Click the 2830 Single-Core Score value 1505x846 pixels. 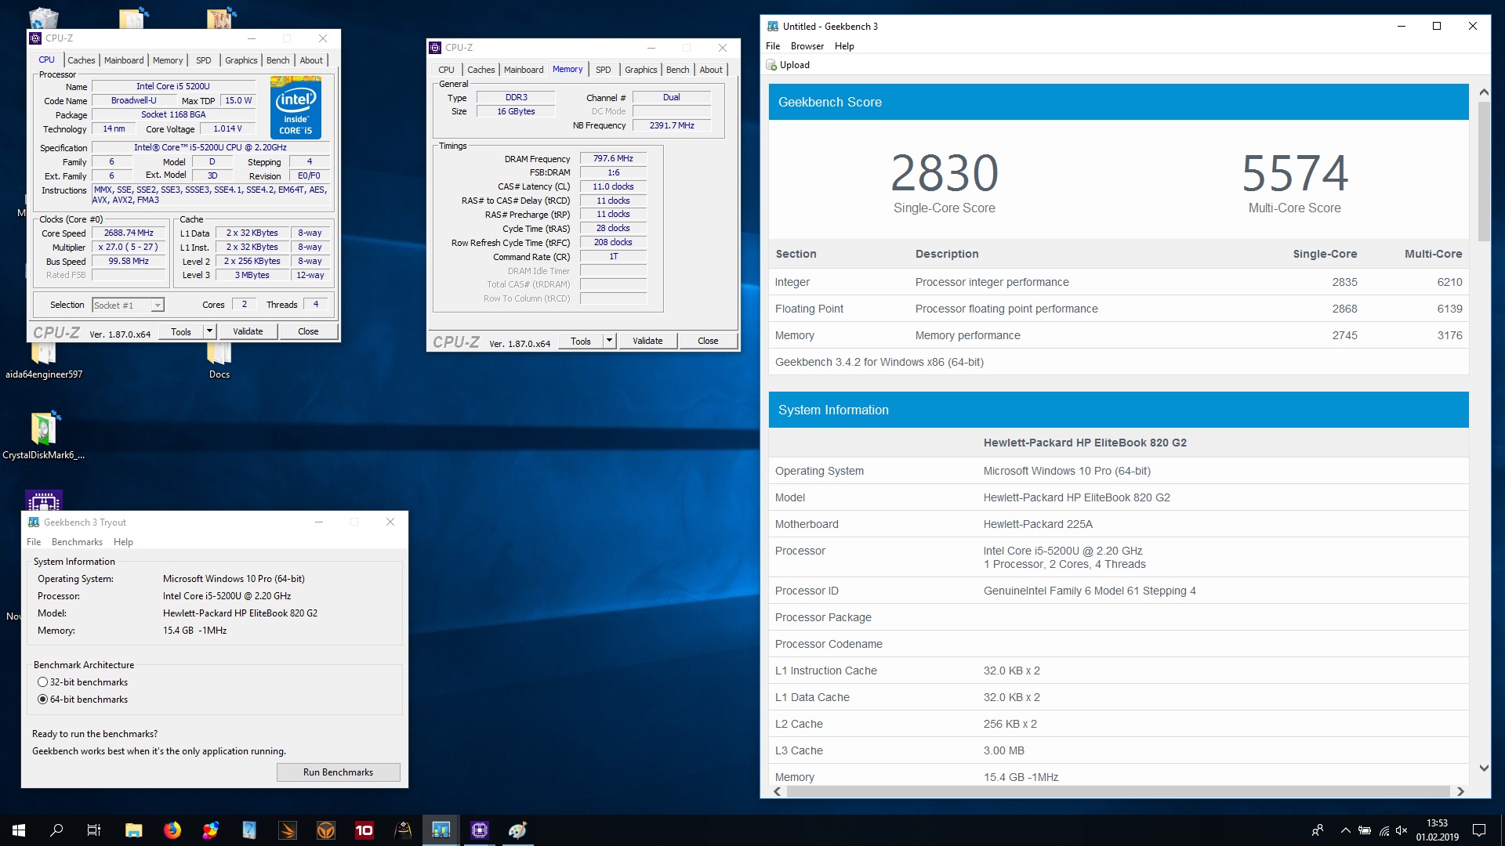945,173
